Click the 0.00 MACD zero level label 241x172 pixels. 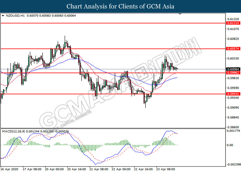(x=229, y=145)
